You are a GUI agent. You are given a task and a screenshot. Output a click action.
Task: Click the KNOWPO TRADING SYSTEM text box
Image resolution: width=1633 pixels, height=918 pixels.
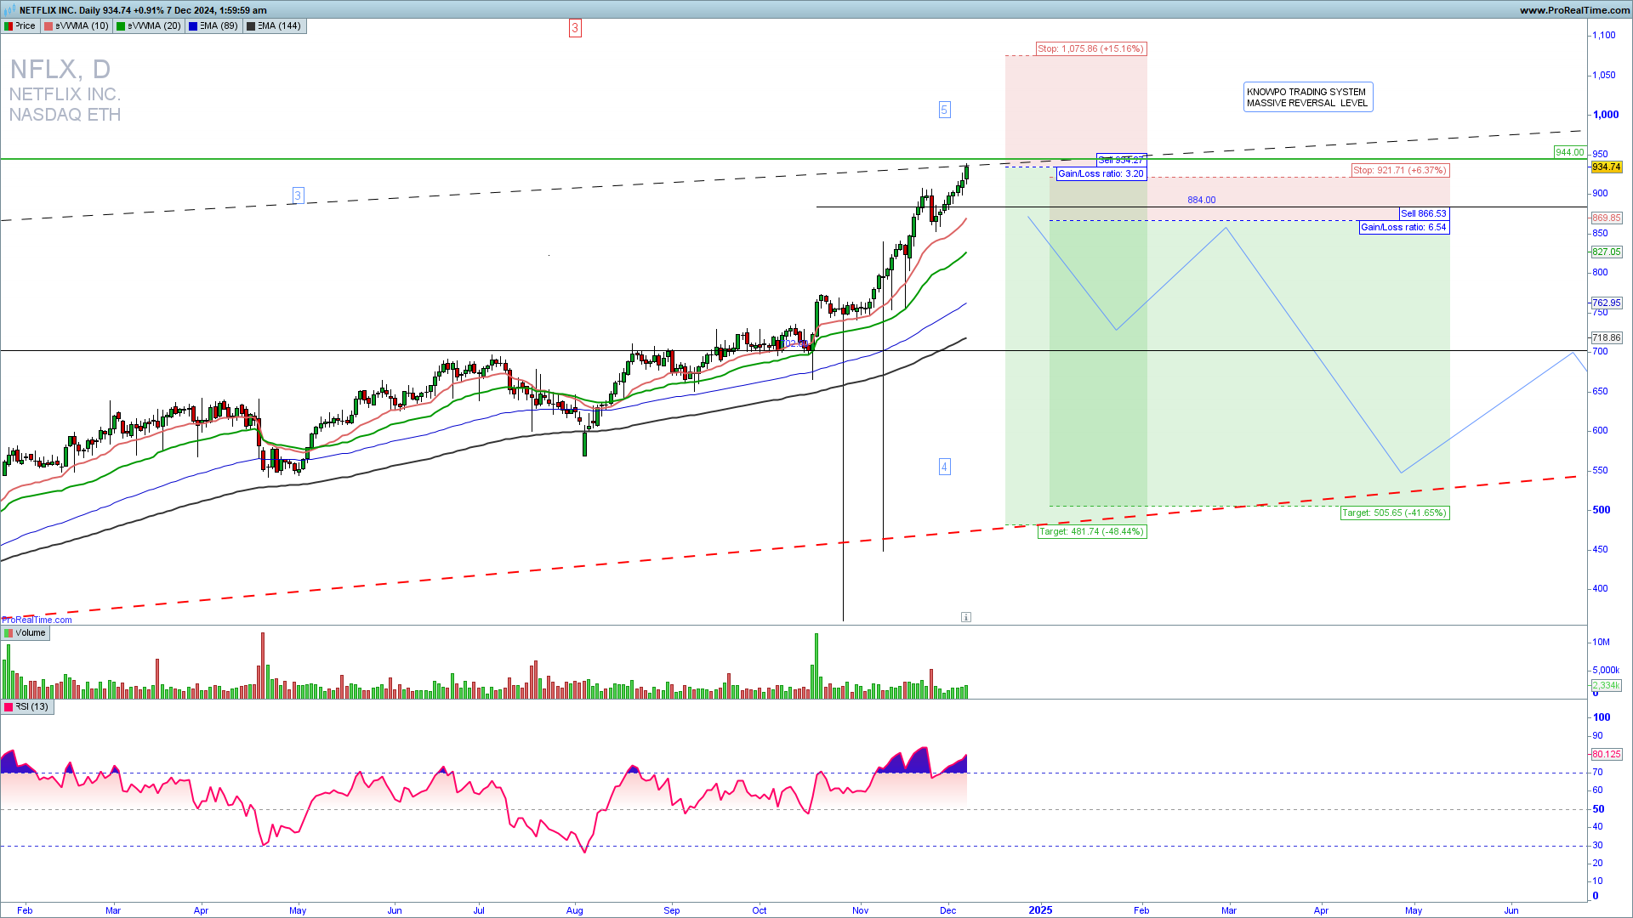[1308, 97]
